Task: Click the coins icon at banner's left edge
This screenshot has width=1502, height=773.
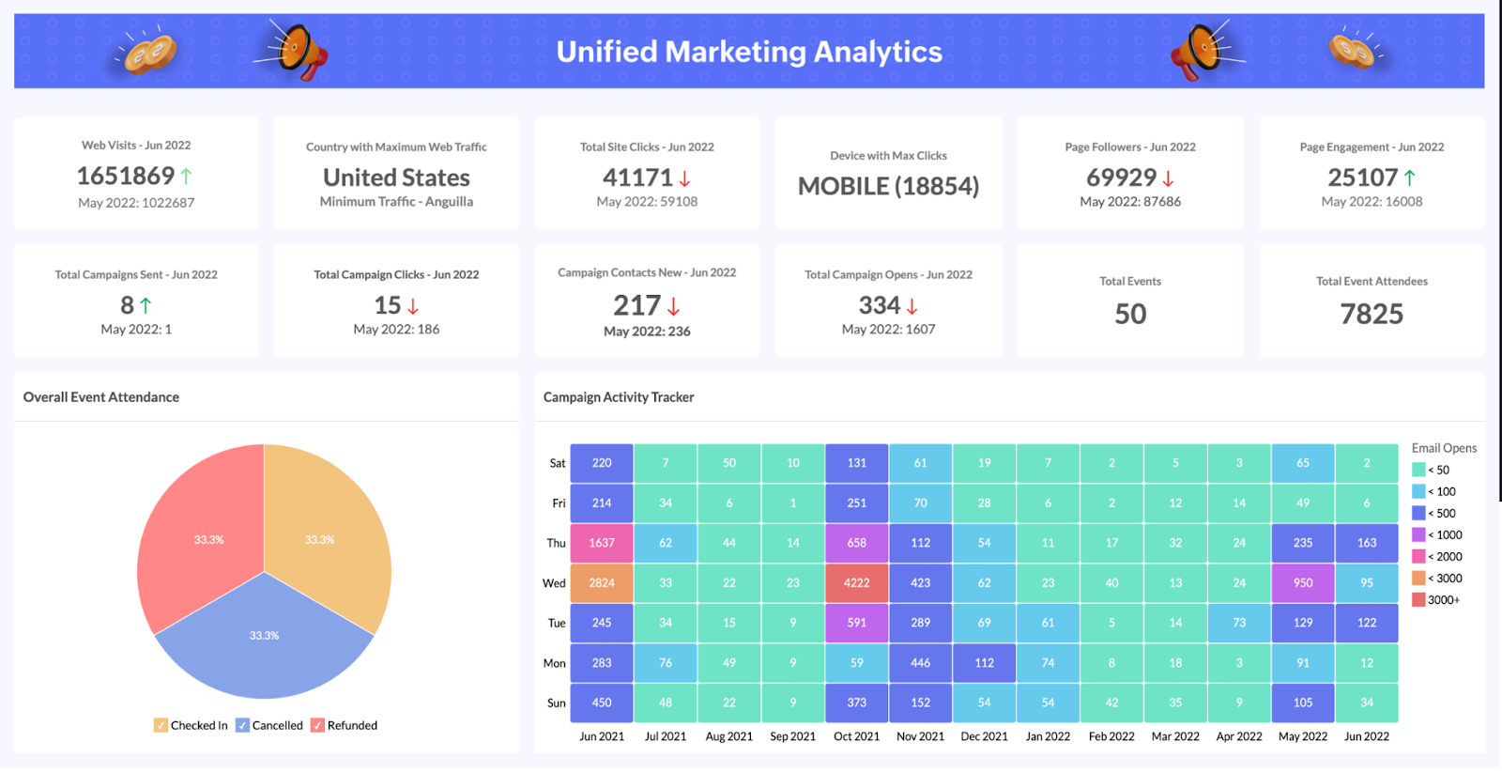Action: pos(148,52)
